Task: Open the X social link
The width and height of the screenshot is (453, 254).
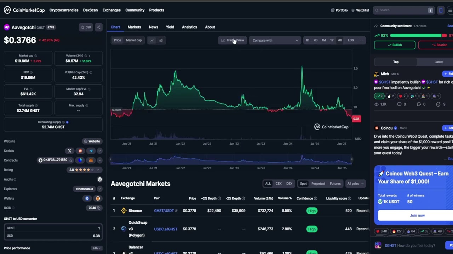Action: (x=69, y=151)
